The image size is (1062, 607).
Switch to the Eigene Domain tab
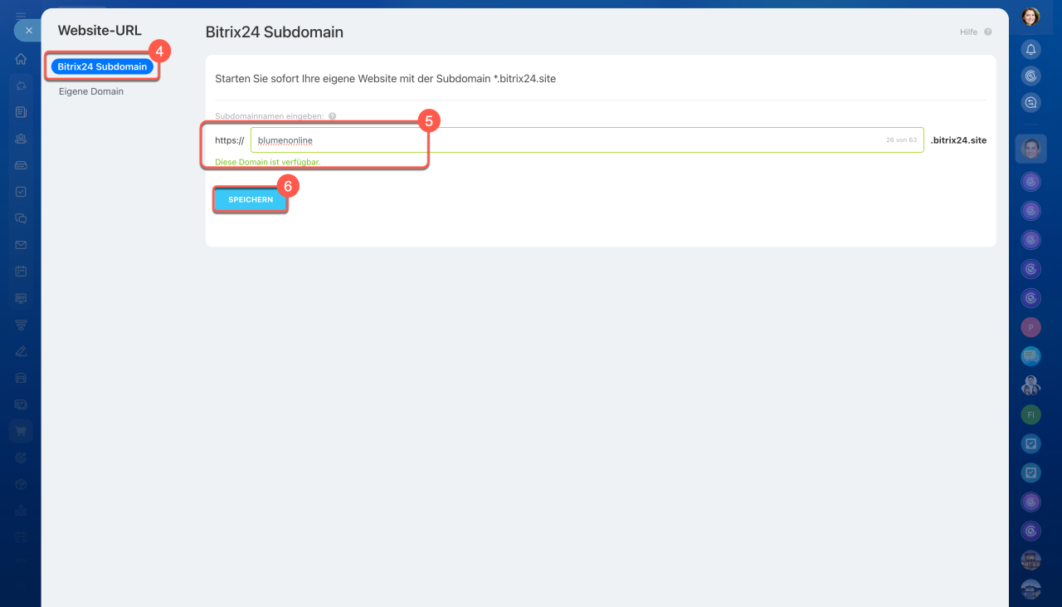pyautogui.click(x=91, y=91)
